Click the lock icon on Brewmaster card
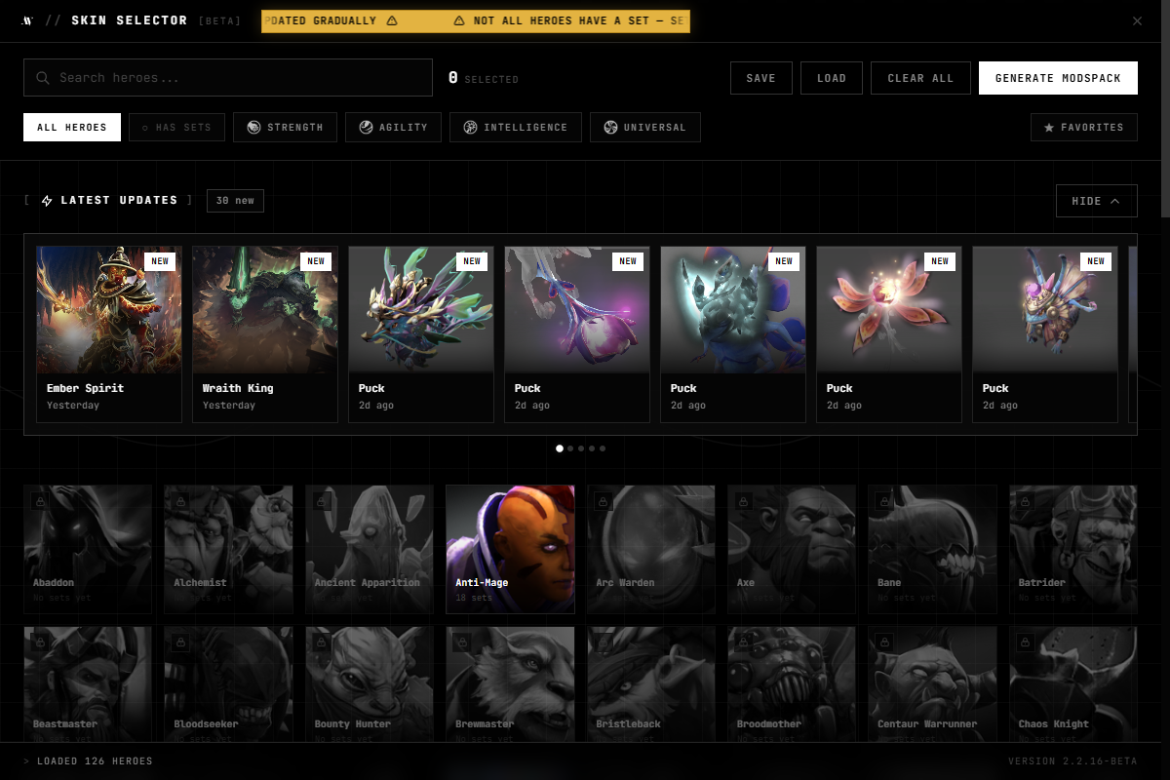The width and height of the screenshot is (1170, 780). tap(461, 643)
